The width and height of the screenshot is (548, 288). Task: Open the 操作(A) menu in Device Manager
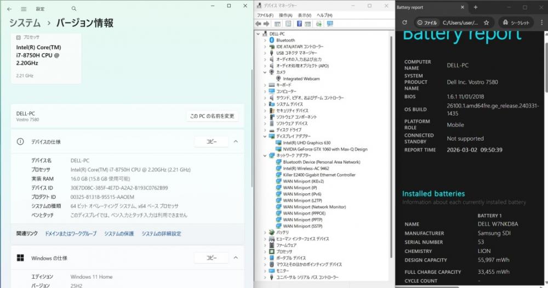[286, 15]
